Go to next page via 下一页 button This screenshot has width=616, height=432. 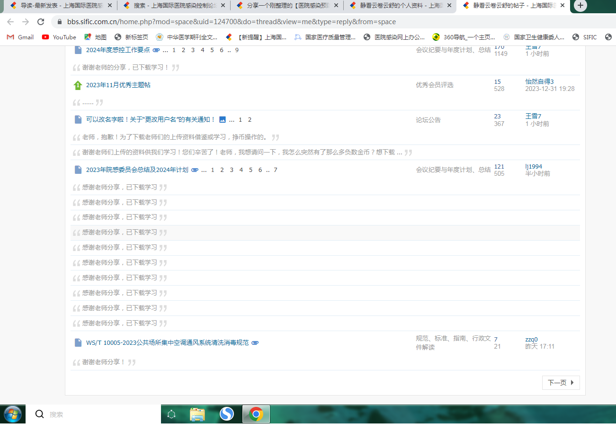pos(561,382)
